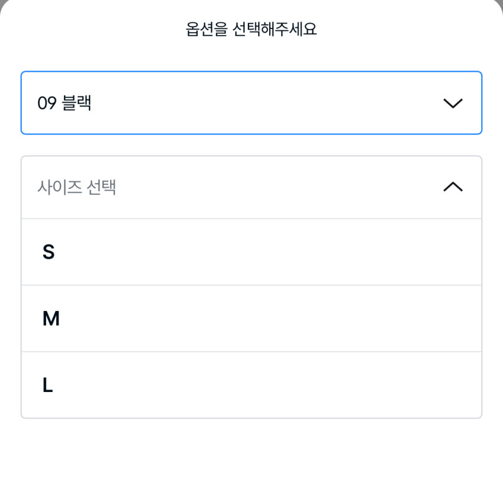The width and height of the screenshot is (503, 485).
Task: Tap the letter L in size list
Action: point(47,386)
